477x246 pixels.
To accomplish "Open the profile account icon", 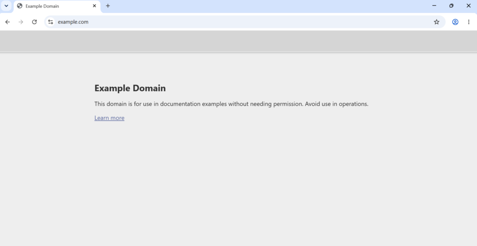I will pos(455,22).
